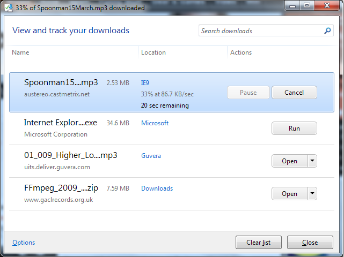This screenshot has width=344, height=257.
Task: Click the 7.59 MB size value
Action: coord(118,188)
